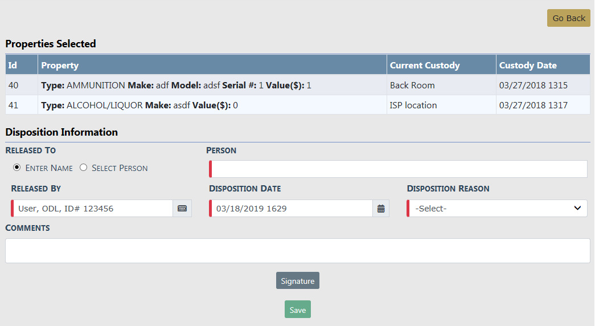Open the Disposition Date calendar picker
This screenshot has width=595, height=326.
coord(381,209)
